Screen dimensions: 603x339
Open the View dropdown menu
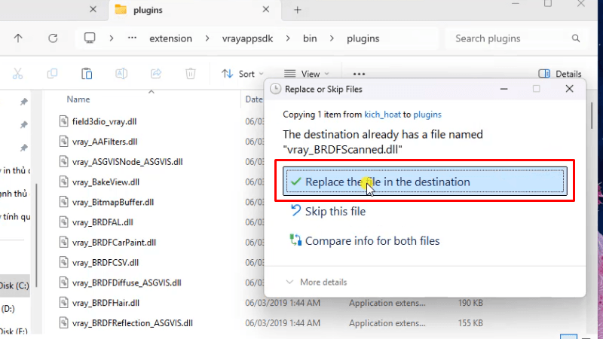pos(306,74)
